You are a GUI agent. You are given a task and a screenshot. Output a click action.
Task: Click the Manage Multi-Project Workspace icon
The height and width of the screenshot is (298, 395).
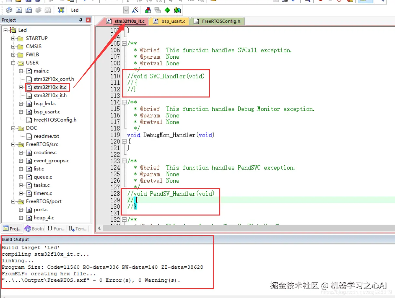[158, 10]
